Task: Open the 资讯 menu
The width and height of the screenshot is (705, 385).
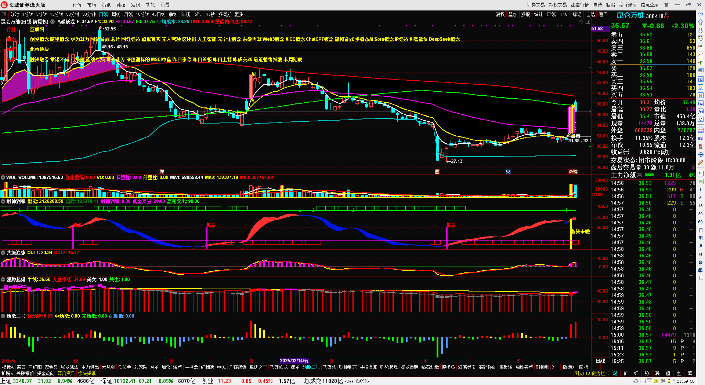Action: tap(106, 5)
